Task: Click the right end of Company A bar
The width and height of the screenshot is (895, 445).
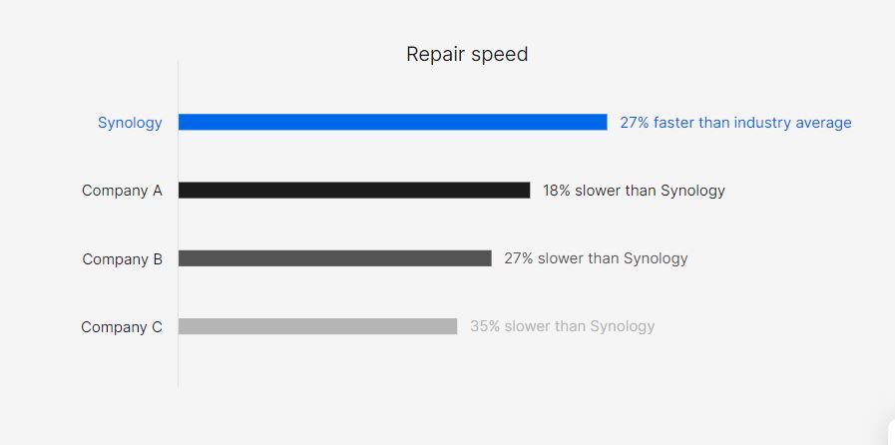Action: tap(527, 190)
